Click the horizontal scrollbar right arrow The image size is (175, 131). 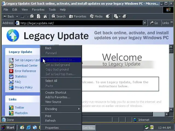167,114
